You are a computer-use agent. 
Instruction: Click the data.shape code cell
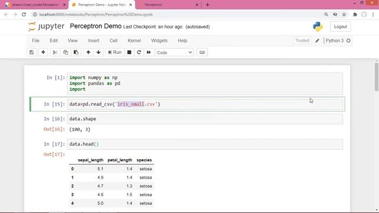205,119
